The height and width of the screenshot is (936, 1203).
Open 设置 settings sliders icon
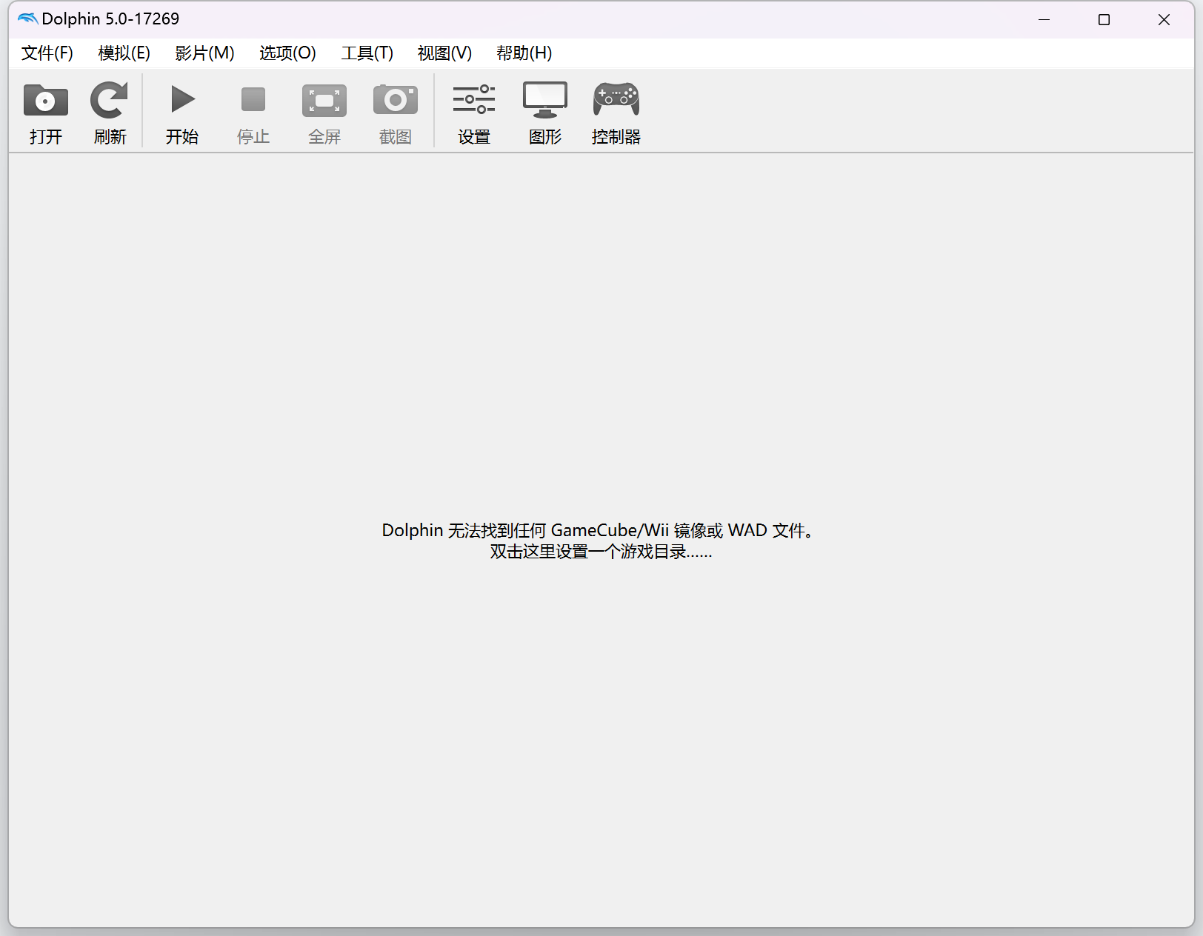tap(474, 99)
